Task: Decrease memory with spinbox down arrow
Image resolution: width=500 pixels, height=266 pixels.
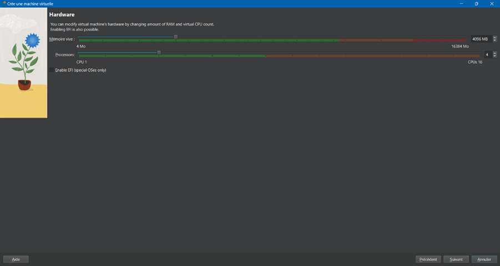Action: 494,40
